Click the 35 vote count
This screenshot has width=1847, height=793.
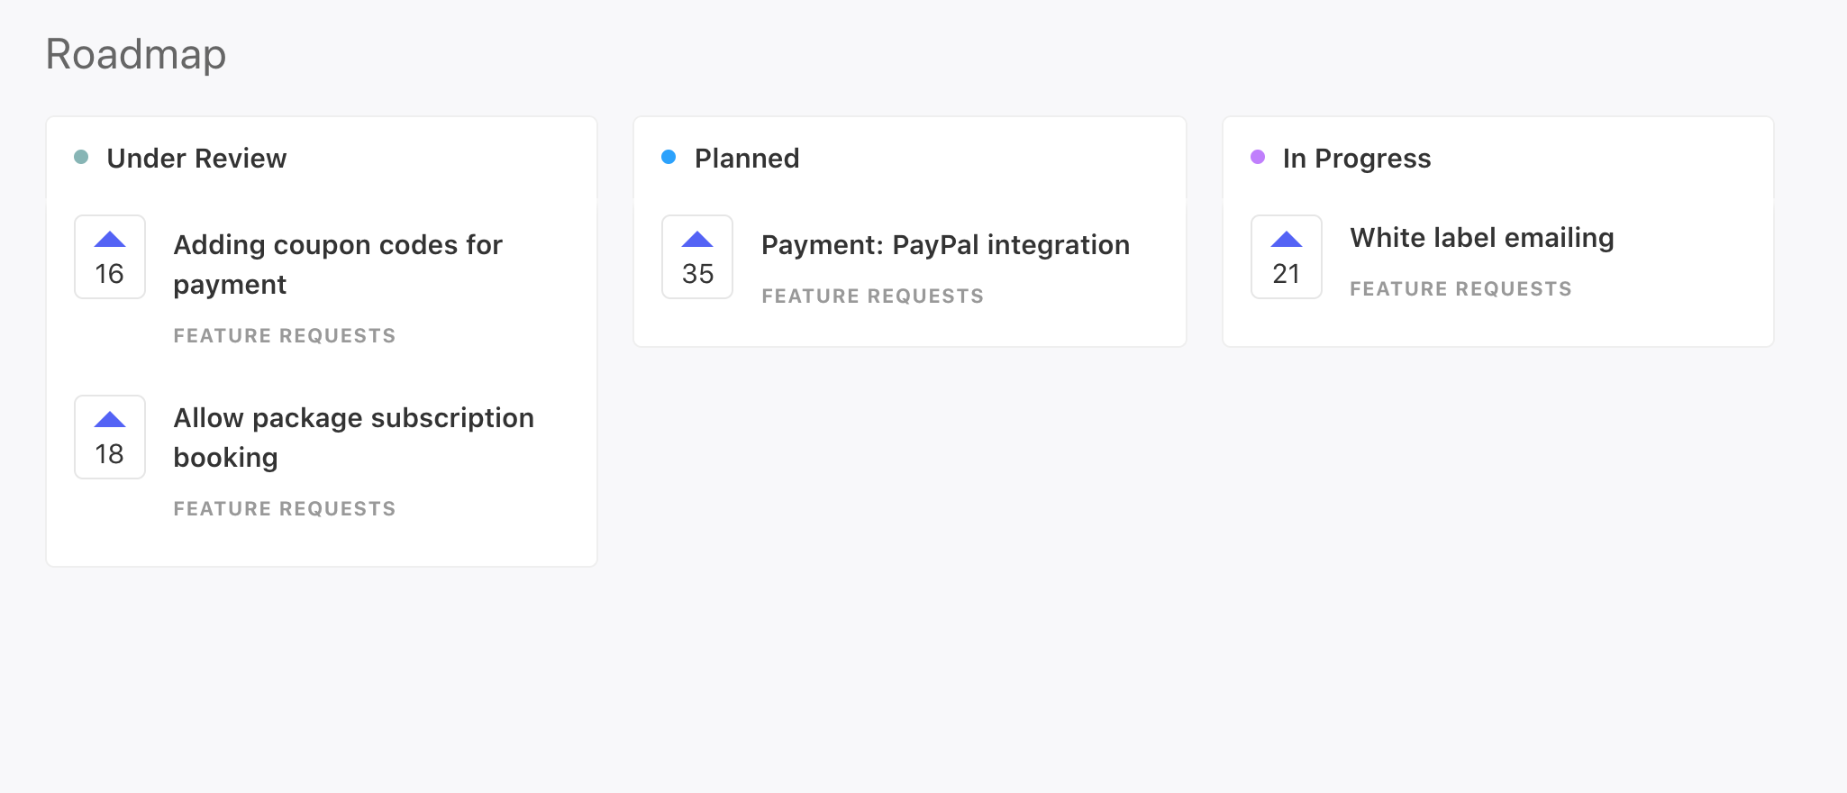(x=697, y=274)
